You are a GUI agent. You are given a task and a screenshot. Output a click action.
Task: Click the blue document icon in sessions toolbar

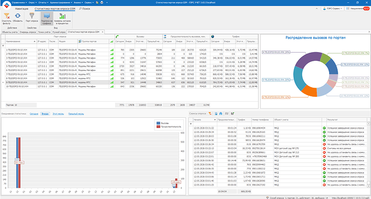[x=216, y=113]
